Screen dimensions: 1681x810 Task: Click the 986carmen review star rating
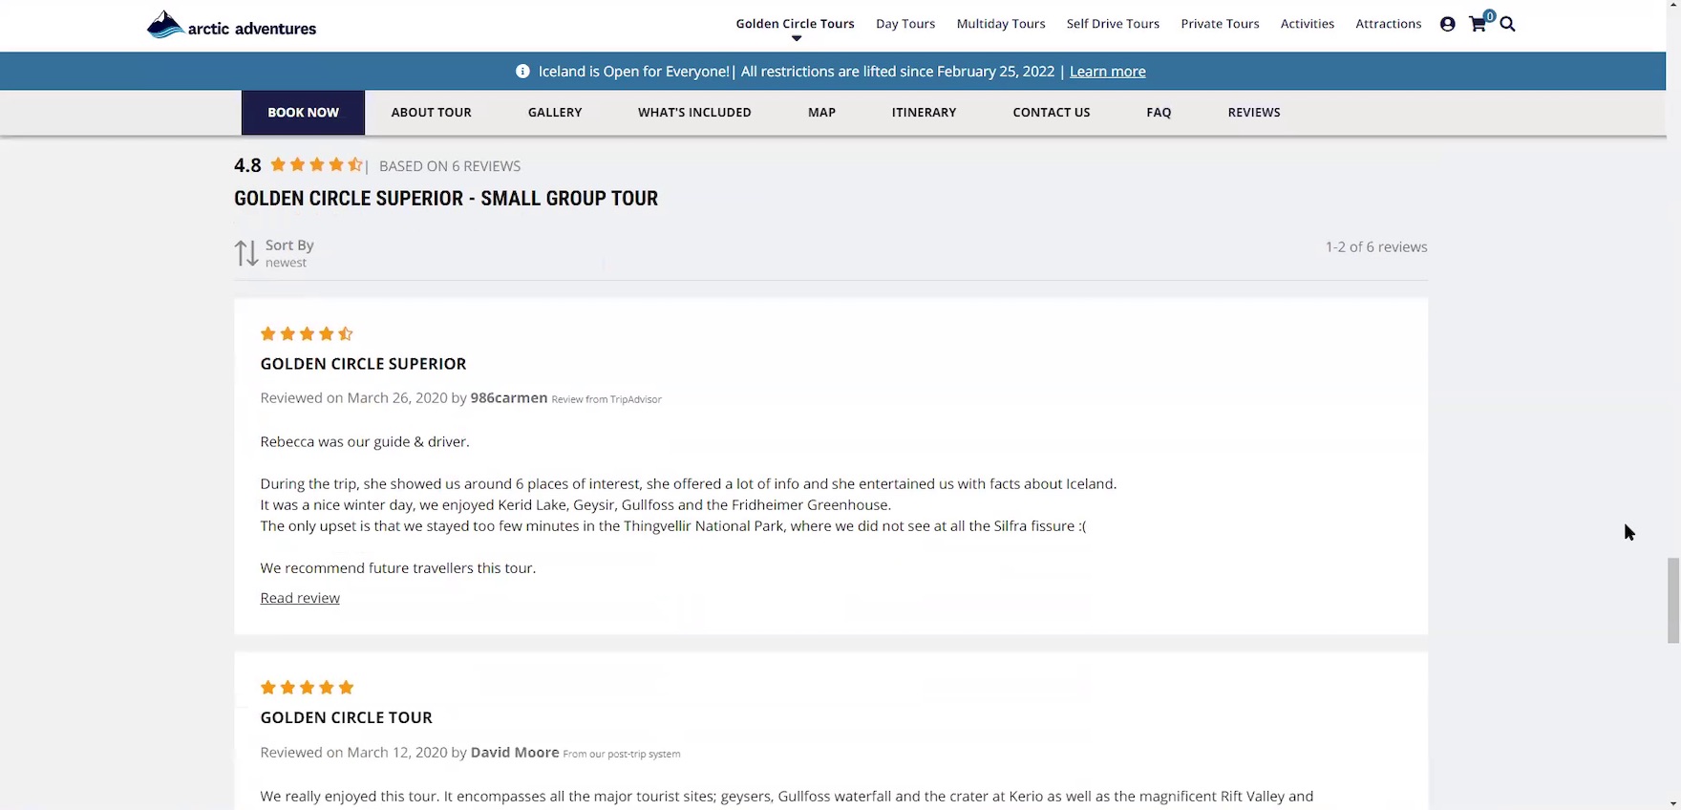pos(307,333)
